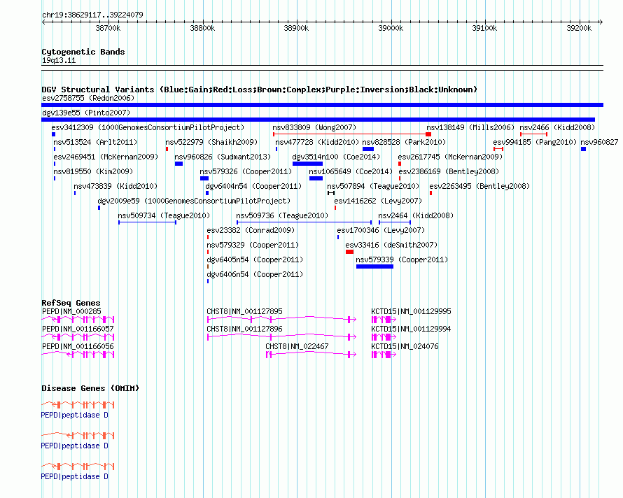
Task: Select KCTD15|NM_024076 gene label
Action: point(405,347)
